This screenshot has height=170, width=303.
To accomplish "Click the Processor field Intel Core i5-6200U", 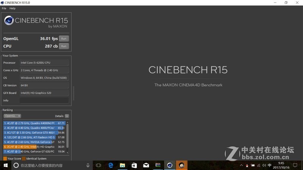I will pyautogui.click(x=44, y=63).
